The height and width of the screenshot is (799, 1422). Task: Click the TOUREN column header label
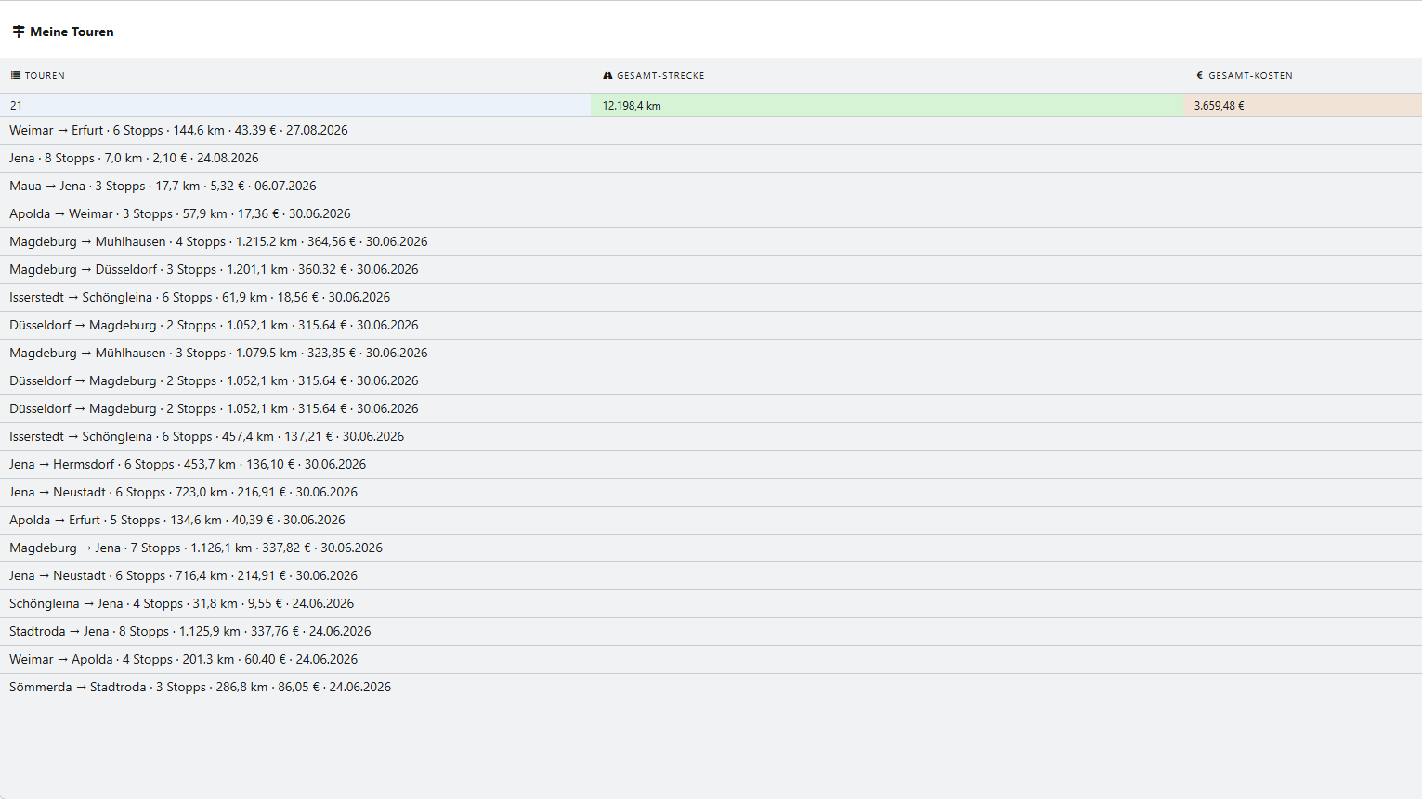pyautogui.click(x=45, y=76)
